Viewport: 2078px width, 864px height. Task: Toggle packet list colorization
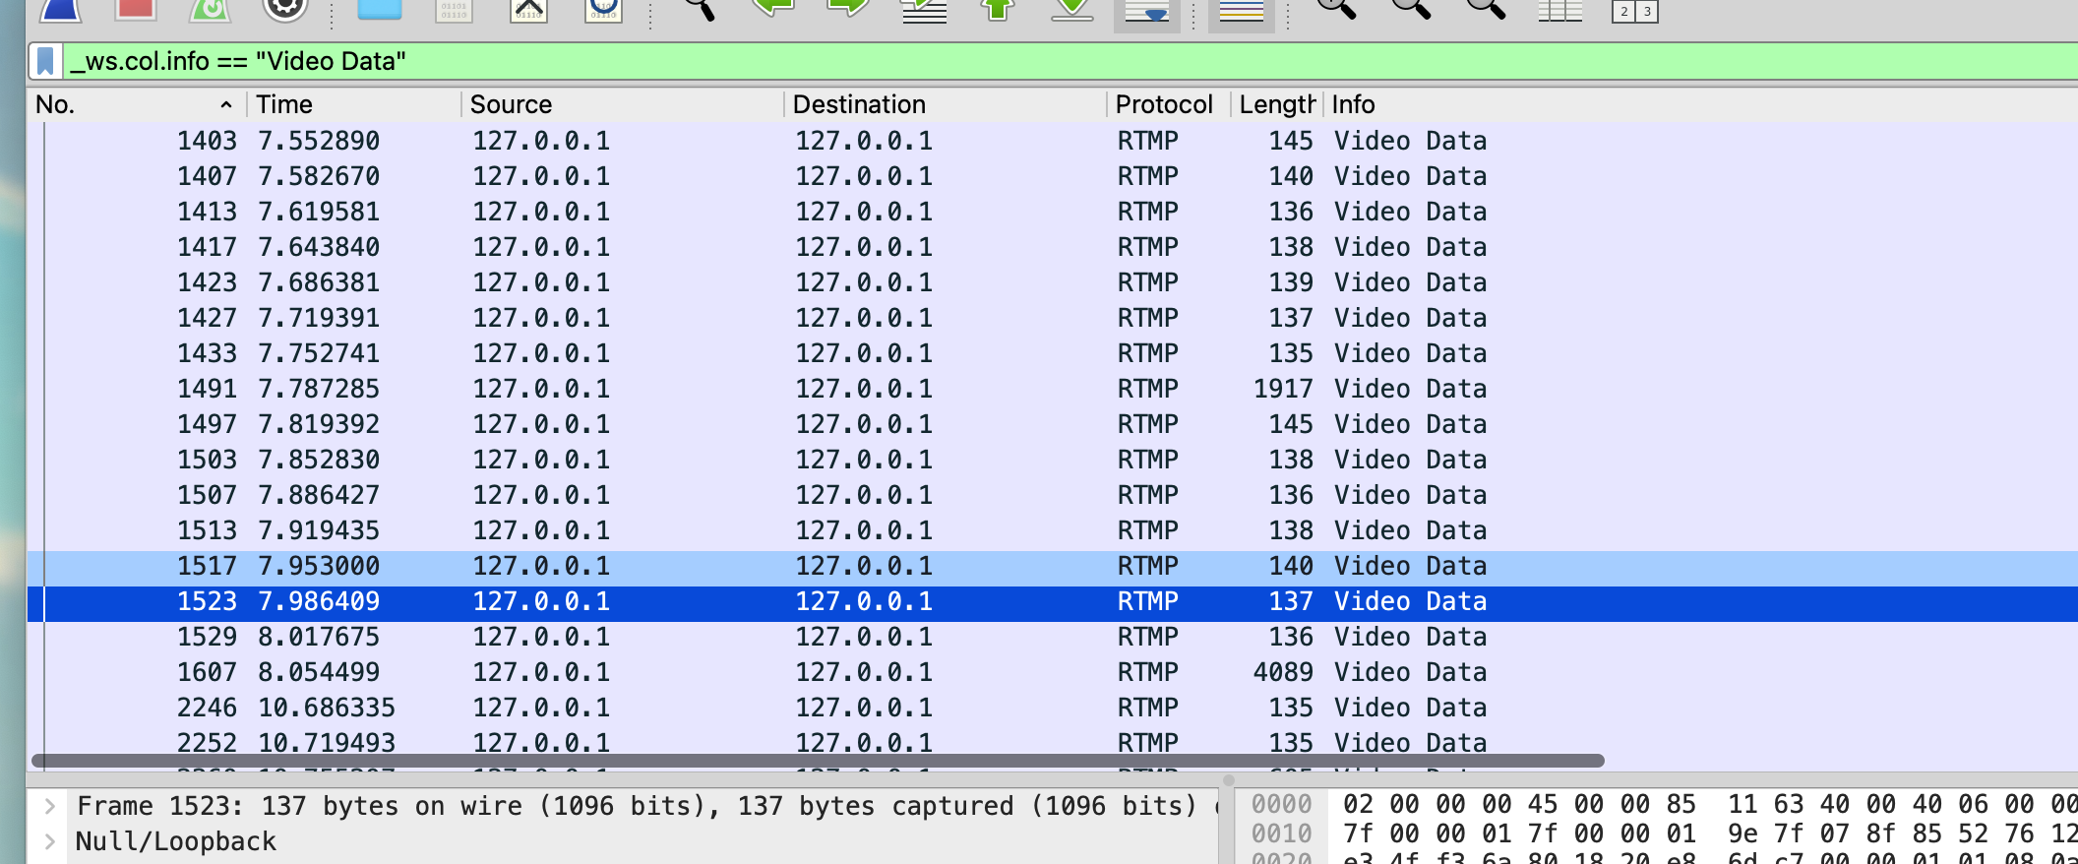click(x=1241, y=13)
